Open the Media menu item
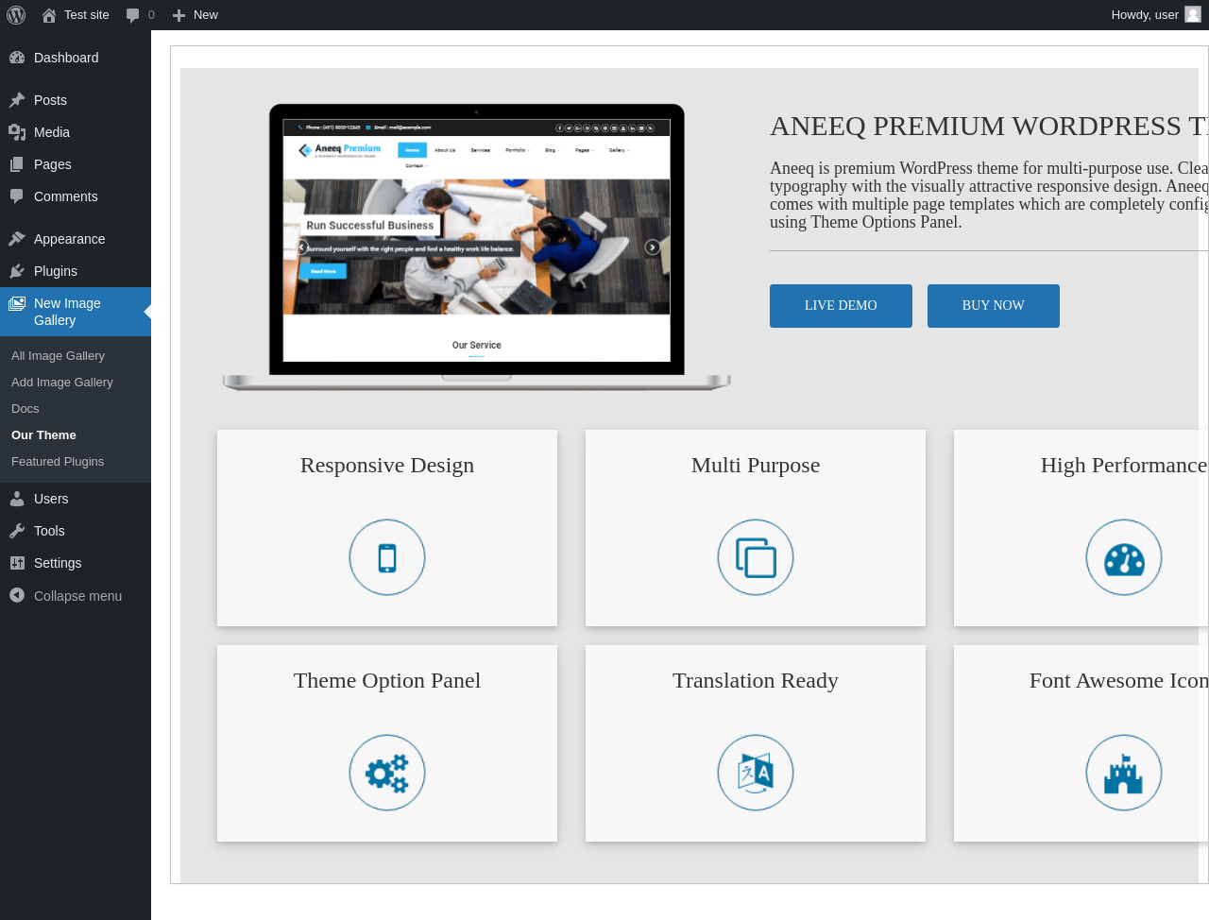The height and width of the screenshot is (920, 1209). click(x=76, y=132)
